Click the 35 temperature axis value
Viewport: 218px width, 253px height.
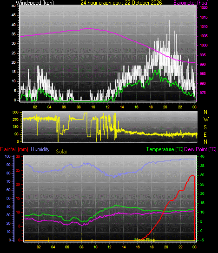click(x=202, y=166)
